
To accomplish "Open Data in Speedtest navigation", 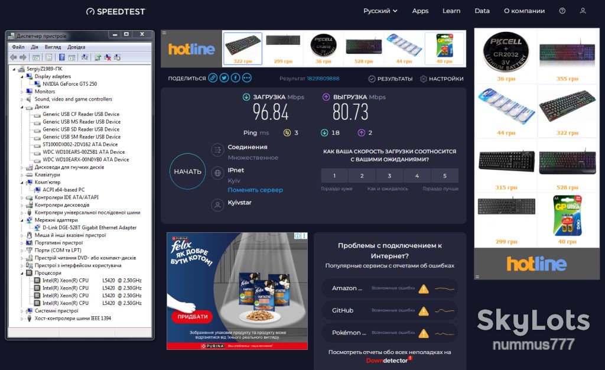I will [482, 11].
